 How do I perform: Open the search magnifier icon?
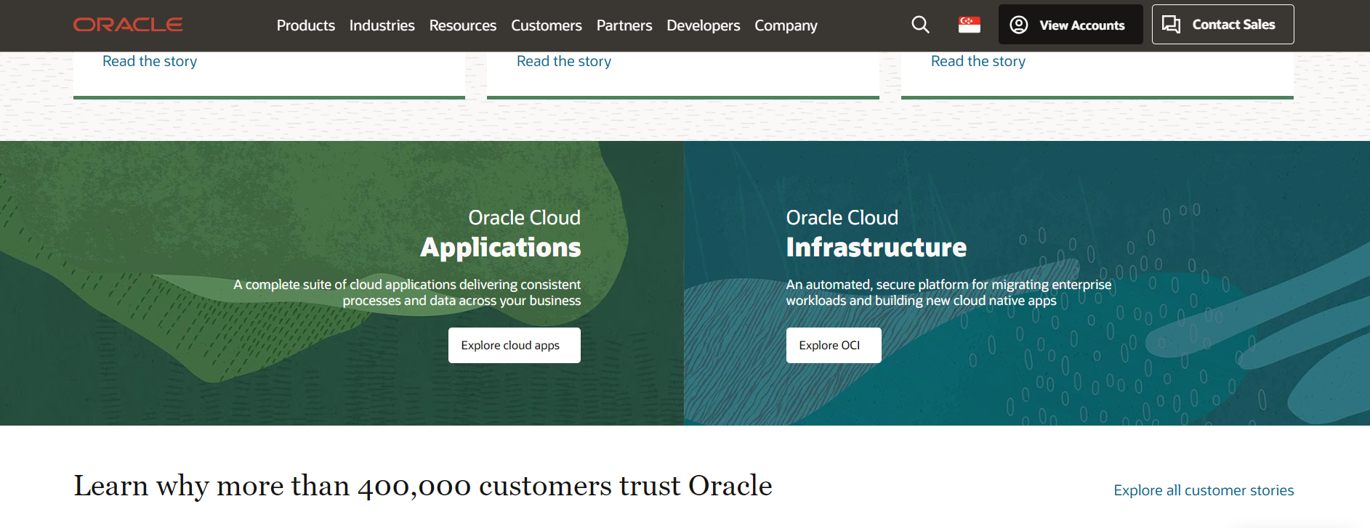pyautogui.click(x=920, y=25)
